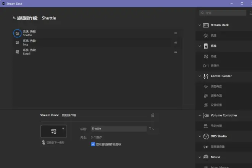Open the icon picker dropdown arrow on preview
252x168 pixels.
63,128
